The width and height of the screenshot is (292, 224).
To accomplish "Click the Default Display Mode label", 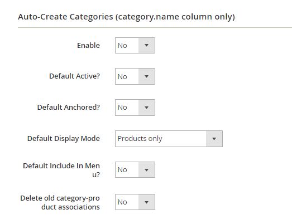I will (64, 139).
